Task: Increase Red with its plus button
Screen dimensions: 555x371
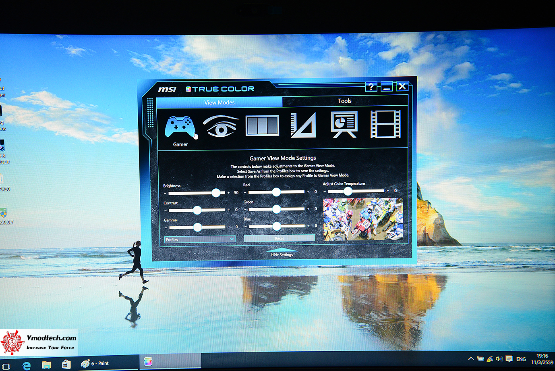Action: [x=308, y=192]
